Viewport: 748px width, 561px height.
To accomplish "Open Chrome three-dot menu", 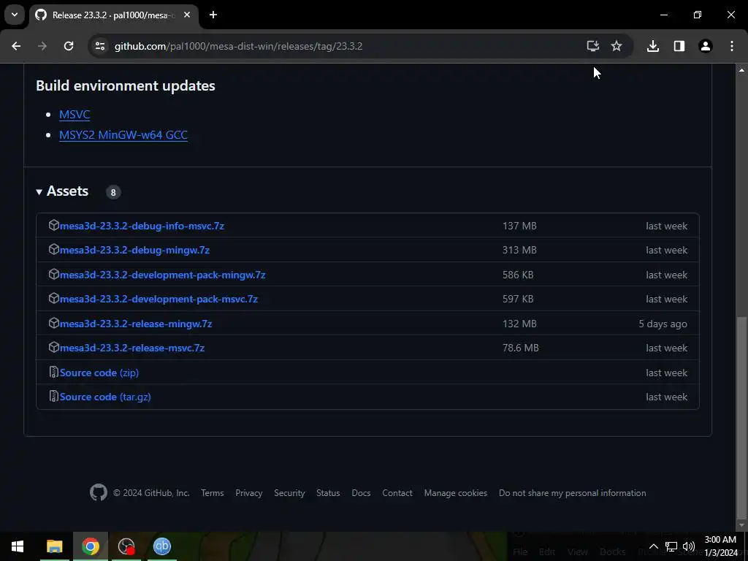I will pyautogui.click(x=732, y=46).
